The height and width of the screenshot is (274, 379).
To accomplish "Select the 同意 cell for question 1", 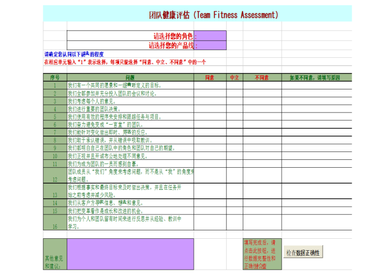I will [210, 85].
